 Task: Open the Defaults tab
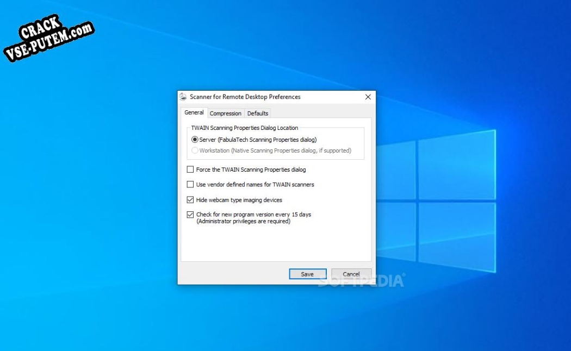point(257,113)
